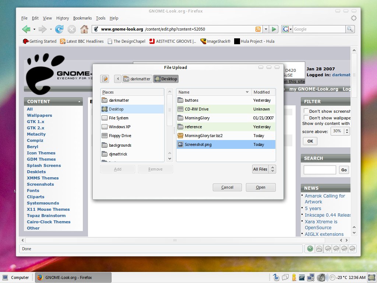Click the Icon Themes category link
Image resolution: width=377 pixels, height=283 pixels.
coord(41,153)
